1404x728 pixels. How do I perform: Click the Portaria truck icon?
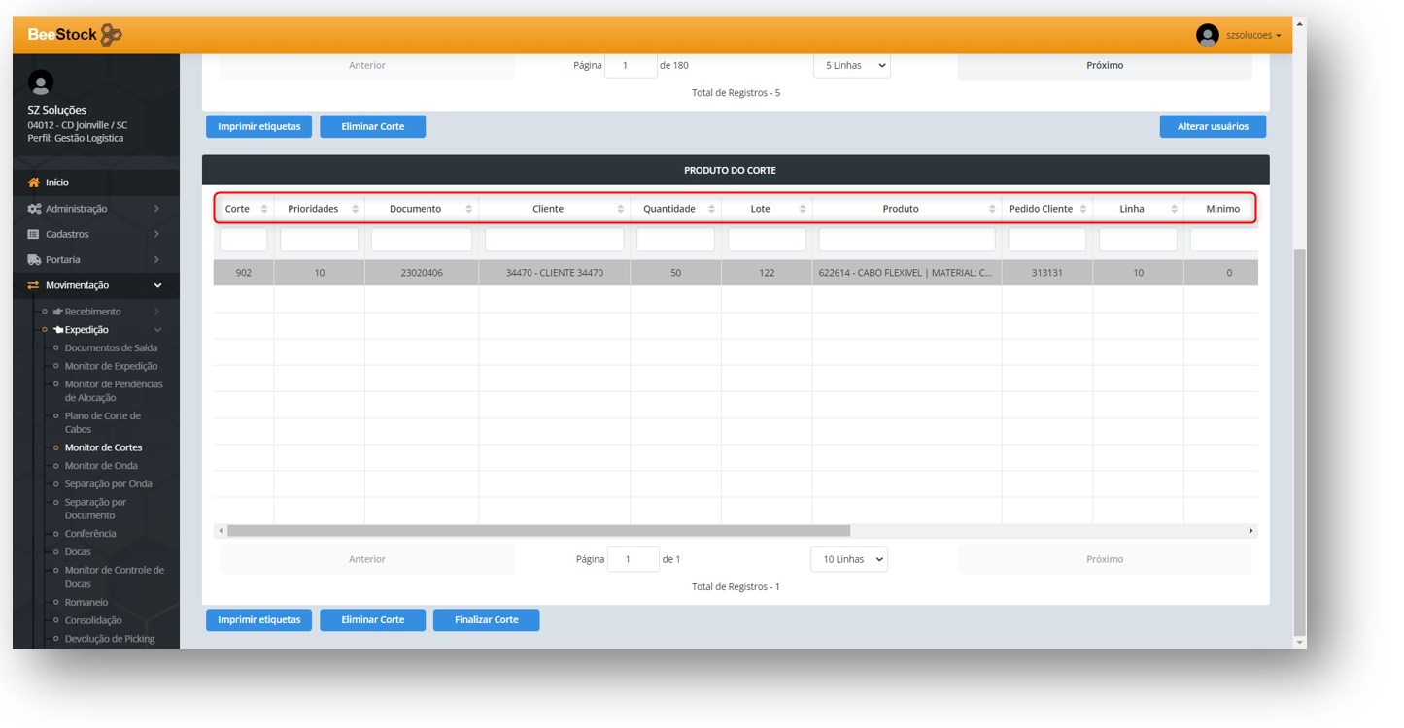(34, 260)
